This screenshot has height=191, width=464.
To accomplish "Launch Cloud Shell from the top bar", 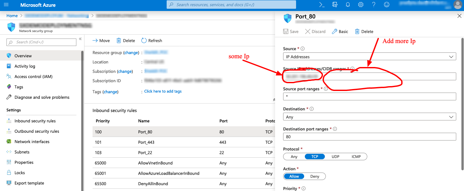I will coord(322,5).
